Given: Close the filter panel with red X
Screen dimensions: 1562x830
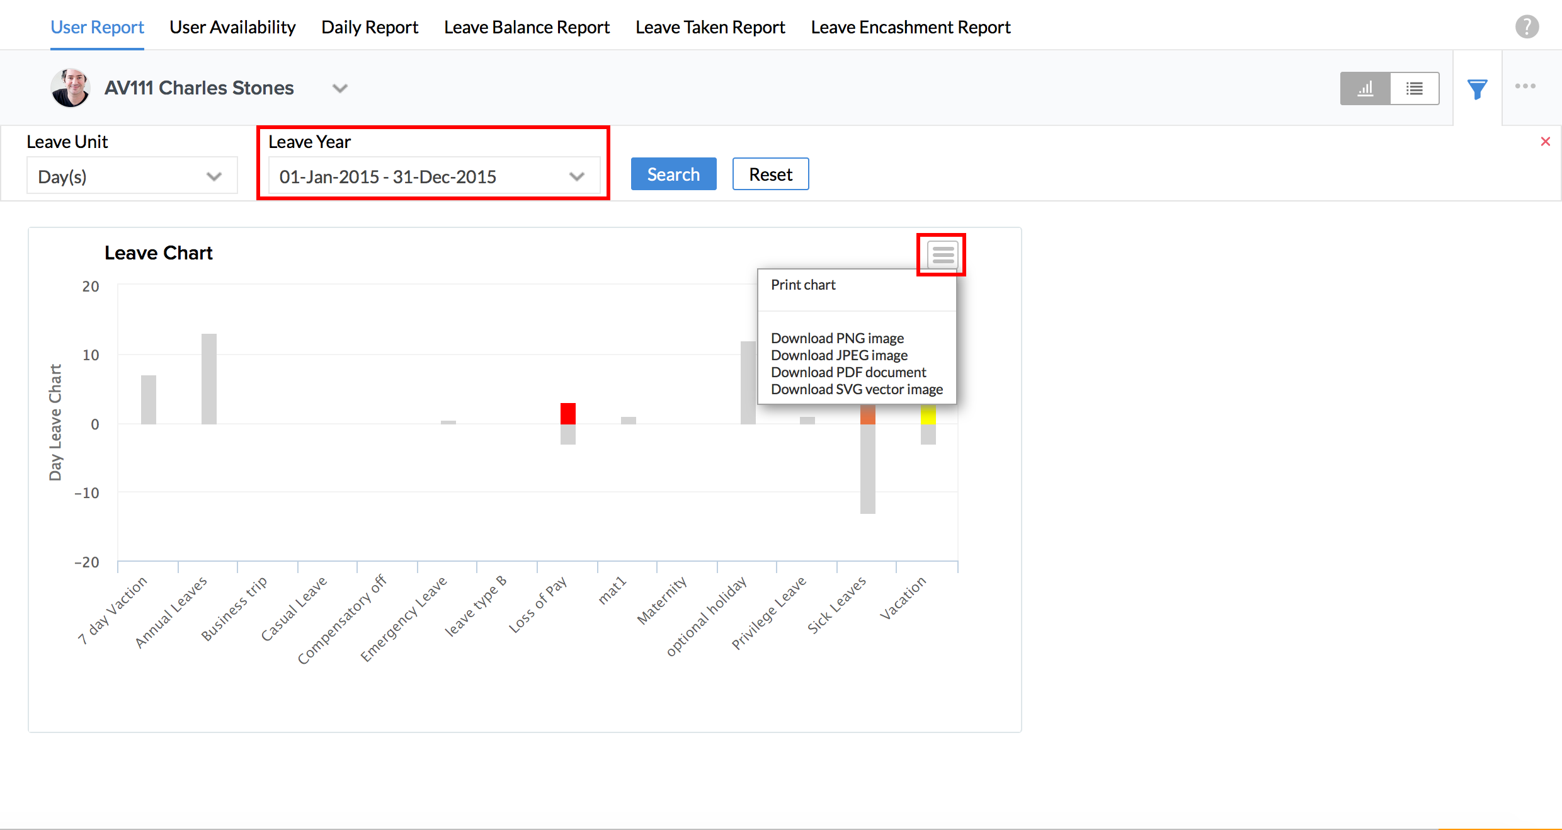Looking at the screenshot, I should tap(1545, 142).
